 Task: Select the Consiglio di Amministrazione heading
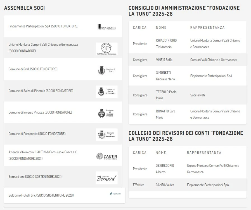tap(184, 11)
